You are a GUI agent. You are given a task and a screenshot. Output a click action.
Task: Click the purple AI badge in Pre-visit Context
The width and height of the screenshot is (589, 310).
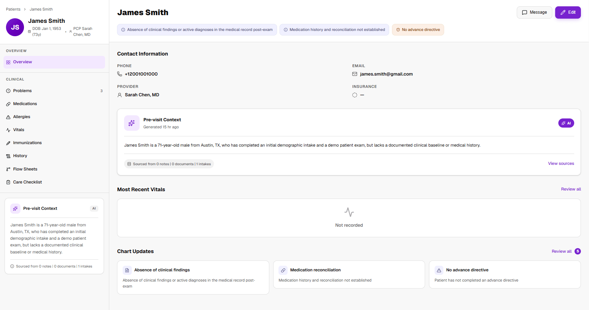point(566,123)
